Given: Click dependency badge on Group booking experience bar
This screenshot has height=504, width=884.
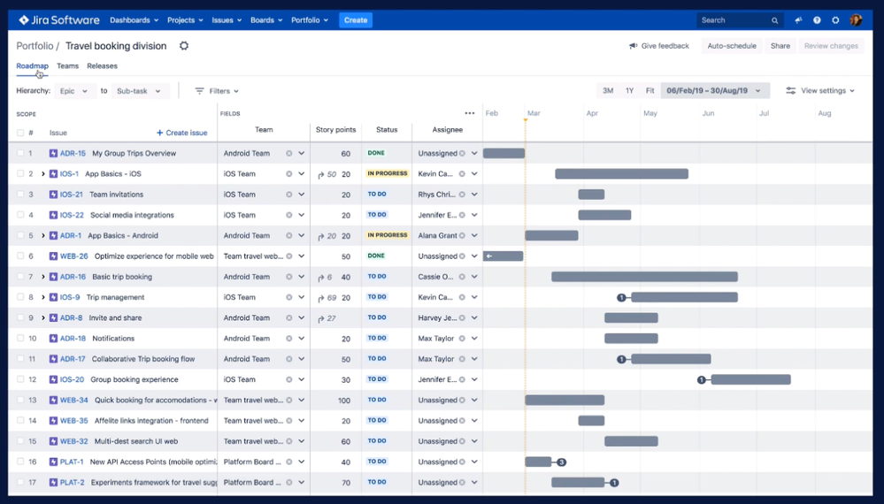Looking at the screenshot, I should [x=702, y=379].
